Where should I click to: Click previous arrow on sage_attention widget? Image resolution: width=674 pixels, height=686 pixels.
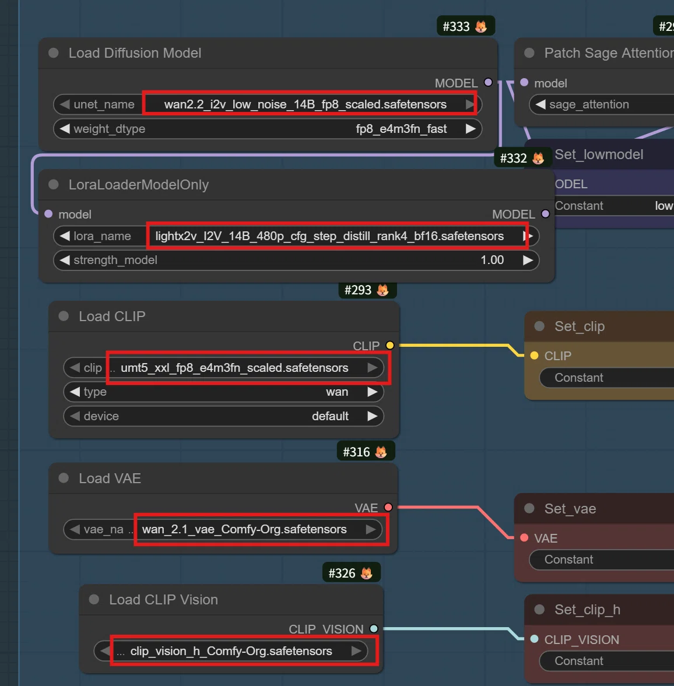[540, 104]
